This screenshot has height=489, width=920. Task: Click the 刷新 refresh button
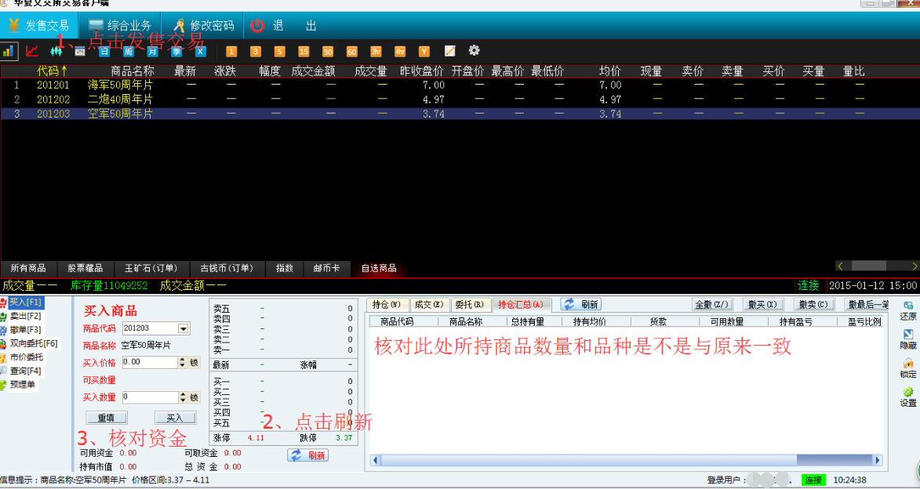pos(309,455)
